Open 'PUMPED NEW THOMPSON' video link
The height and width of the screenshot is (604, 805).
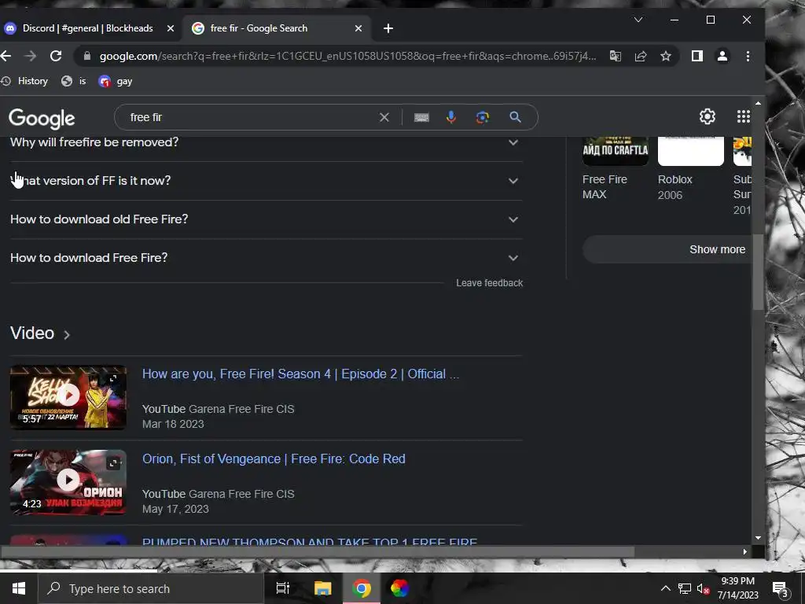click(310, 541)
